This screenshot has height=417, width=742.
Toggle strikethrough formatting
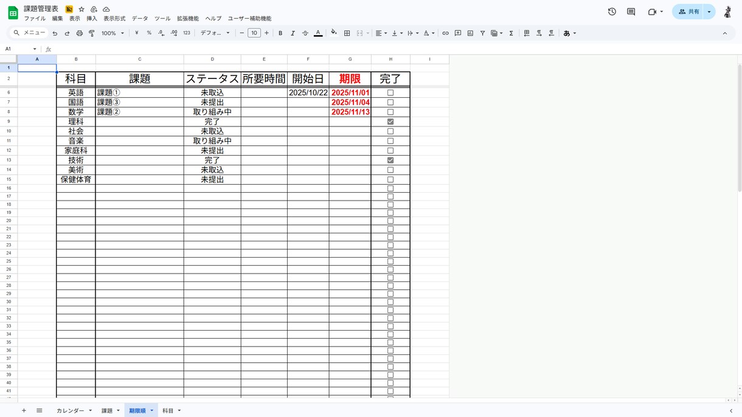[x=305, y=33]
